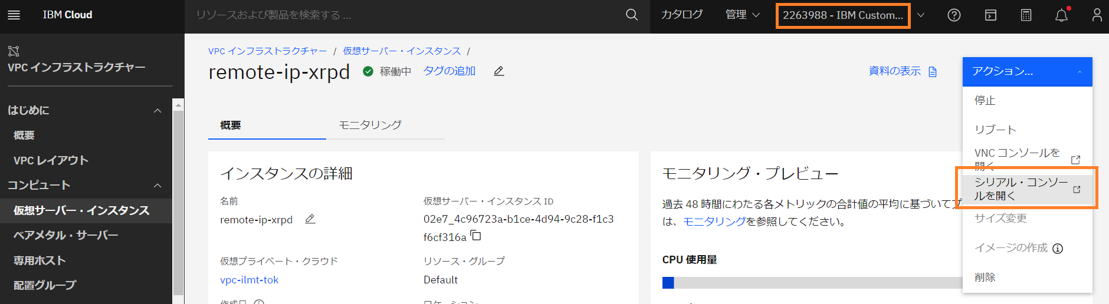Click the タグの追加 link
1109x304 pixels.
pyautogui.click(x=449, y=71)
